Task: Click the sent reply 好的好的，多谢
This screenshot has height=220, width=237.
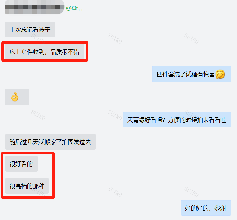Action: click(x=206, y=208)
